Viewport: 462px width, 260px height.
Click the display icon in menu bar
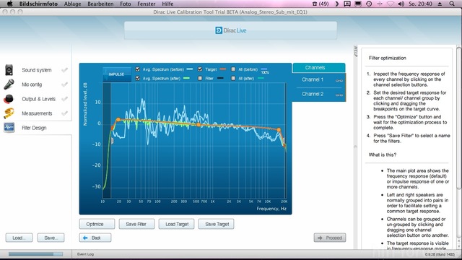358,4
